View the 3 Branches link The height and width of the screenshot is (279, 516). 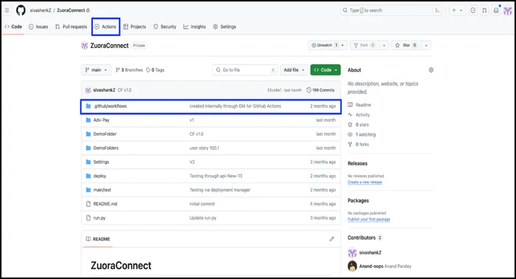[x=129, y=70]
